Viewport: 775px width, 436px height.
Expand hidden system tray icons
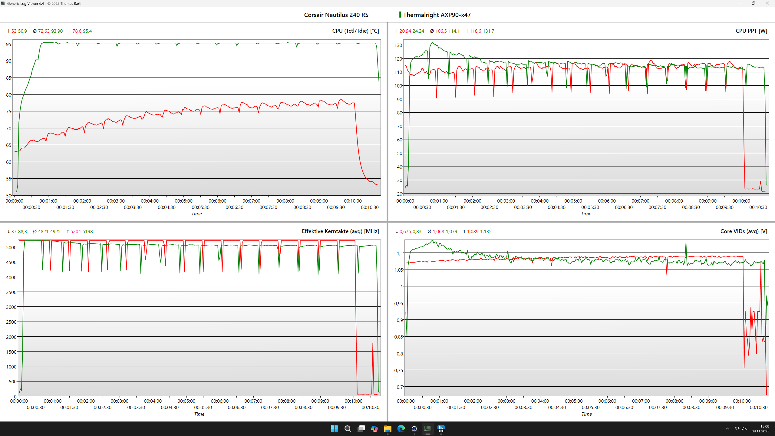coord(727,429)
